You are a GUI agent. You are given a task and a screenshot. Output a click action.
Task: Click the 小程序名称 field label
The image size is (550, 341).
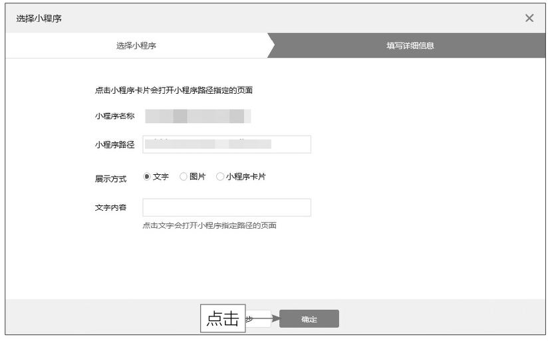[114, 116]
